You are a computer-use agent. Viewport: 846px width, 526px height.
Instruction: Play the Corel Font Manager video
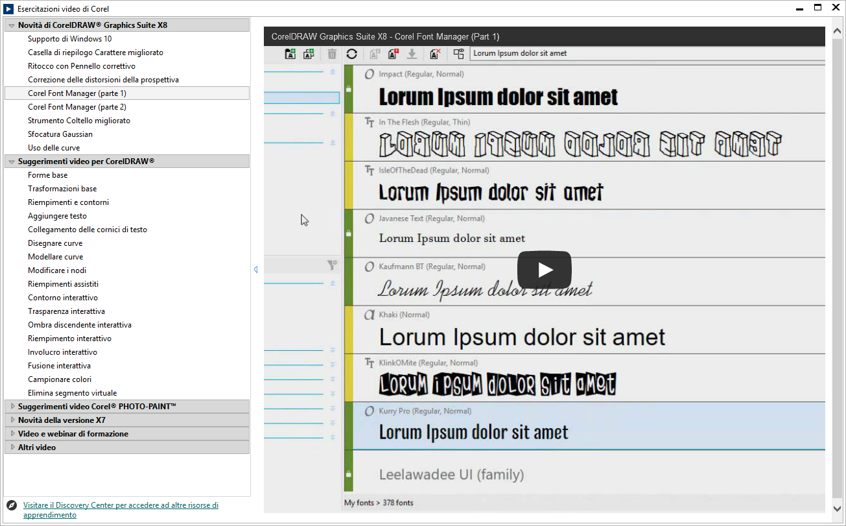pos(544,270)
